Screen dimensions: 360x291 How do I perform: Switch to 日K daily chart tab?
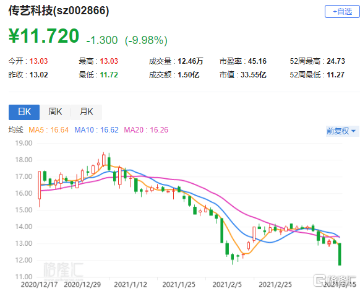[x=24, y=112]
